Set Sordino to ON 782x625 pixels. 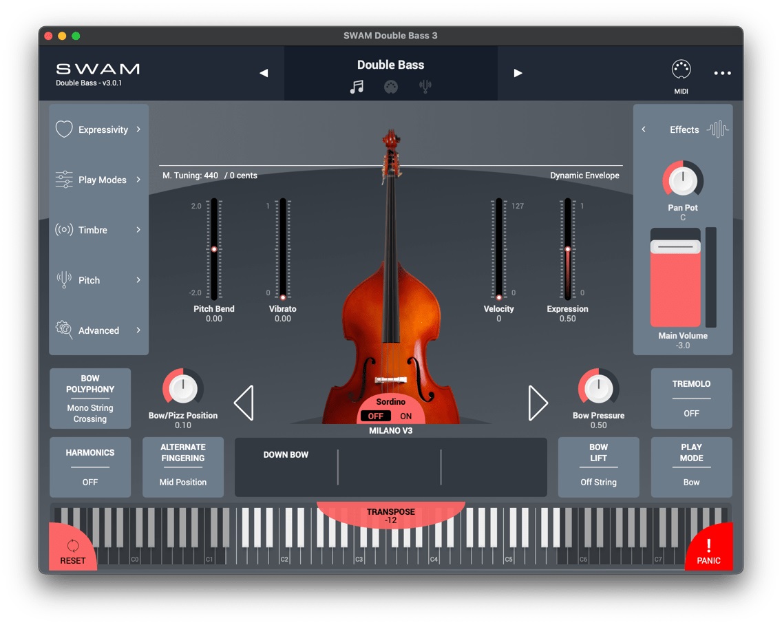tap(406, 416)
